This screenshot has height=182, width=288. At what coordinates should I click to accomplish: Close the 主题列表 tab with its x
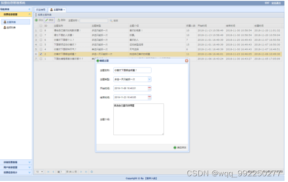[x=64, y=10]
